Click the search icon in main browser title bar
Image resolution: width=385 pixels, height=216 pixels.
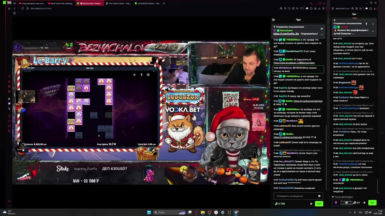tap(311, 3)
